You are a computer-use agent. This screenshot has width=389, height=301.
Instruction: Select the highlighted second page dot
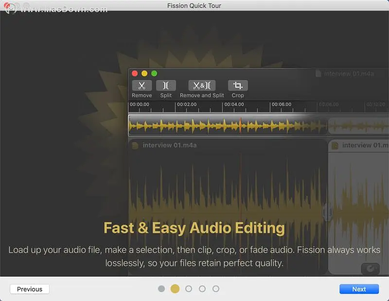[x=175, y=288]
